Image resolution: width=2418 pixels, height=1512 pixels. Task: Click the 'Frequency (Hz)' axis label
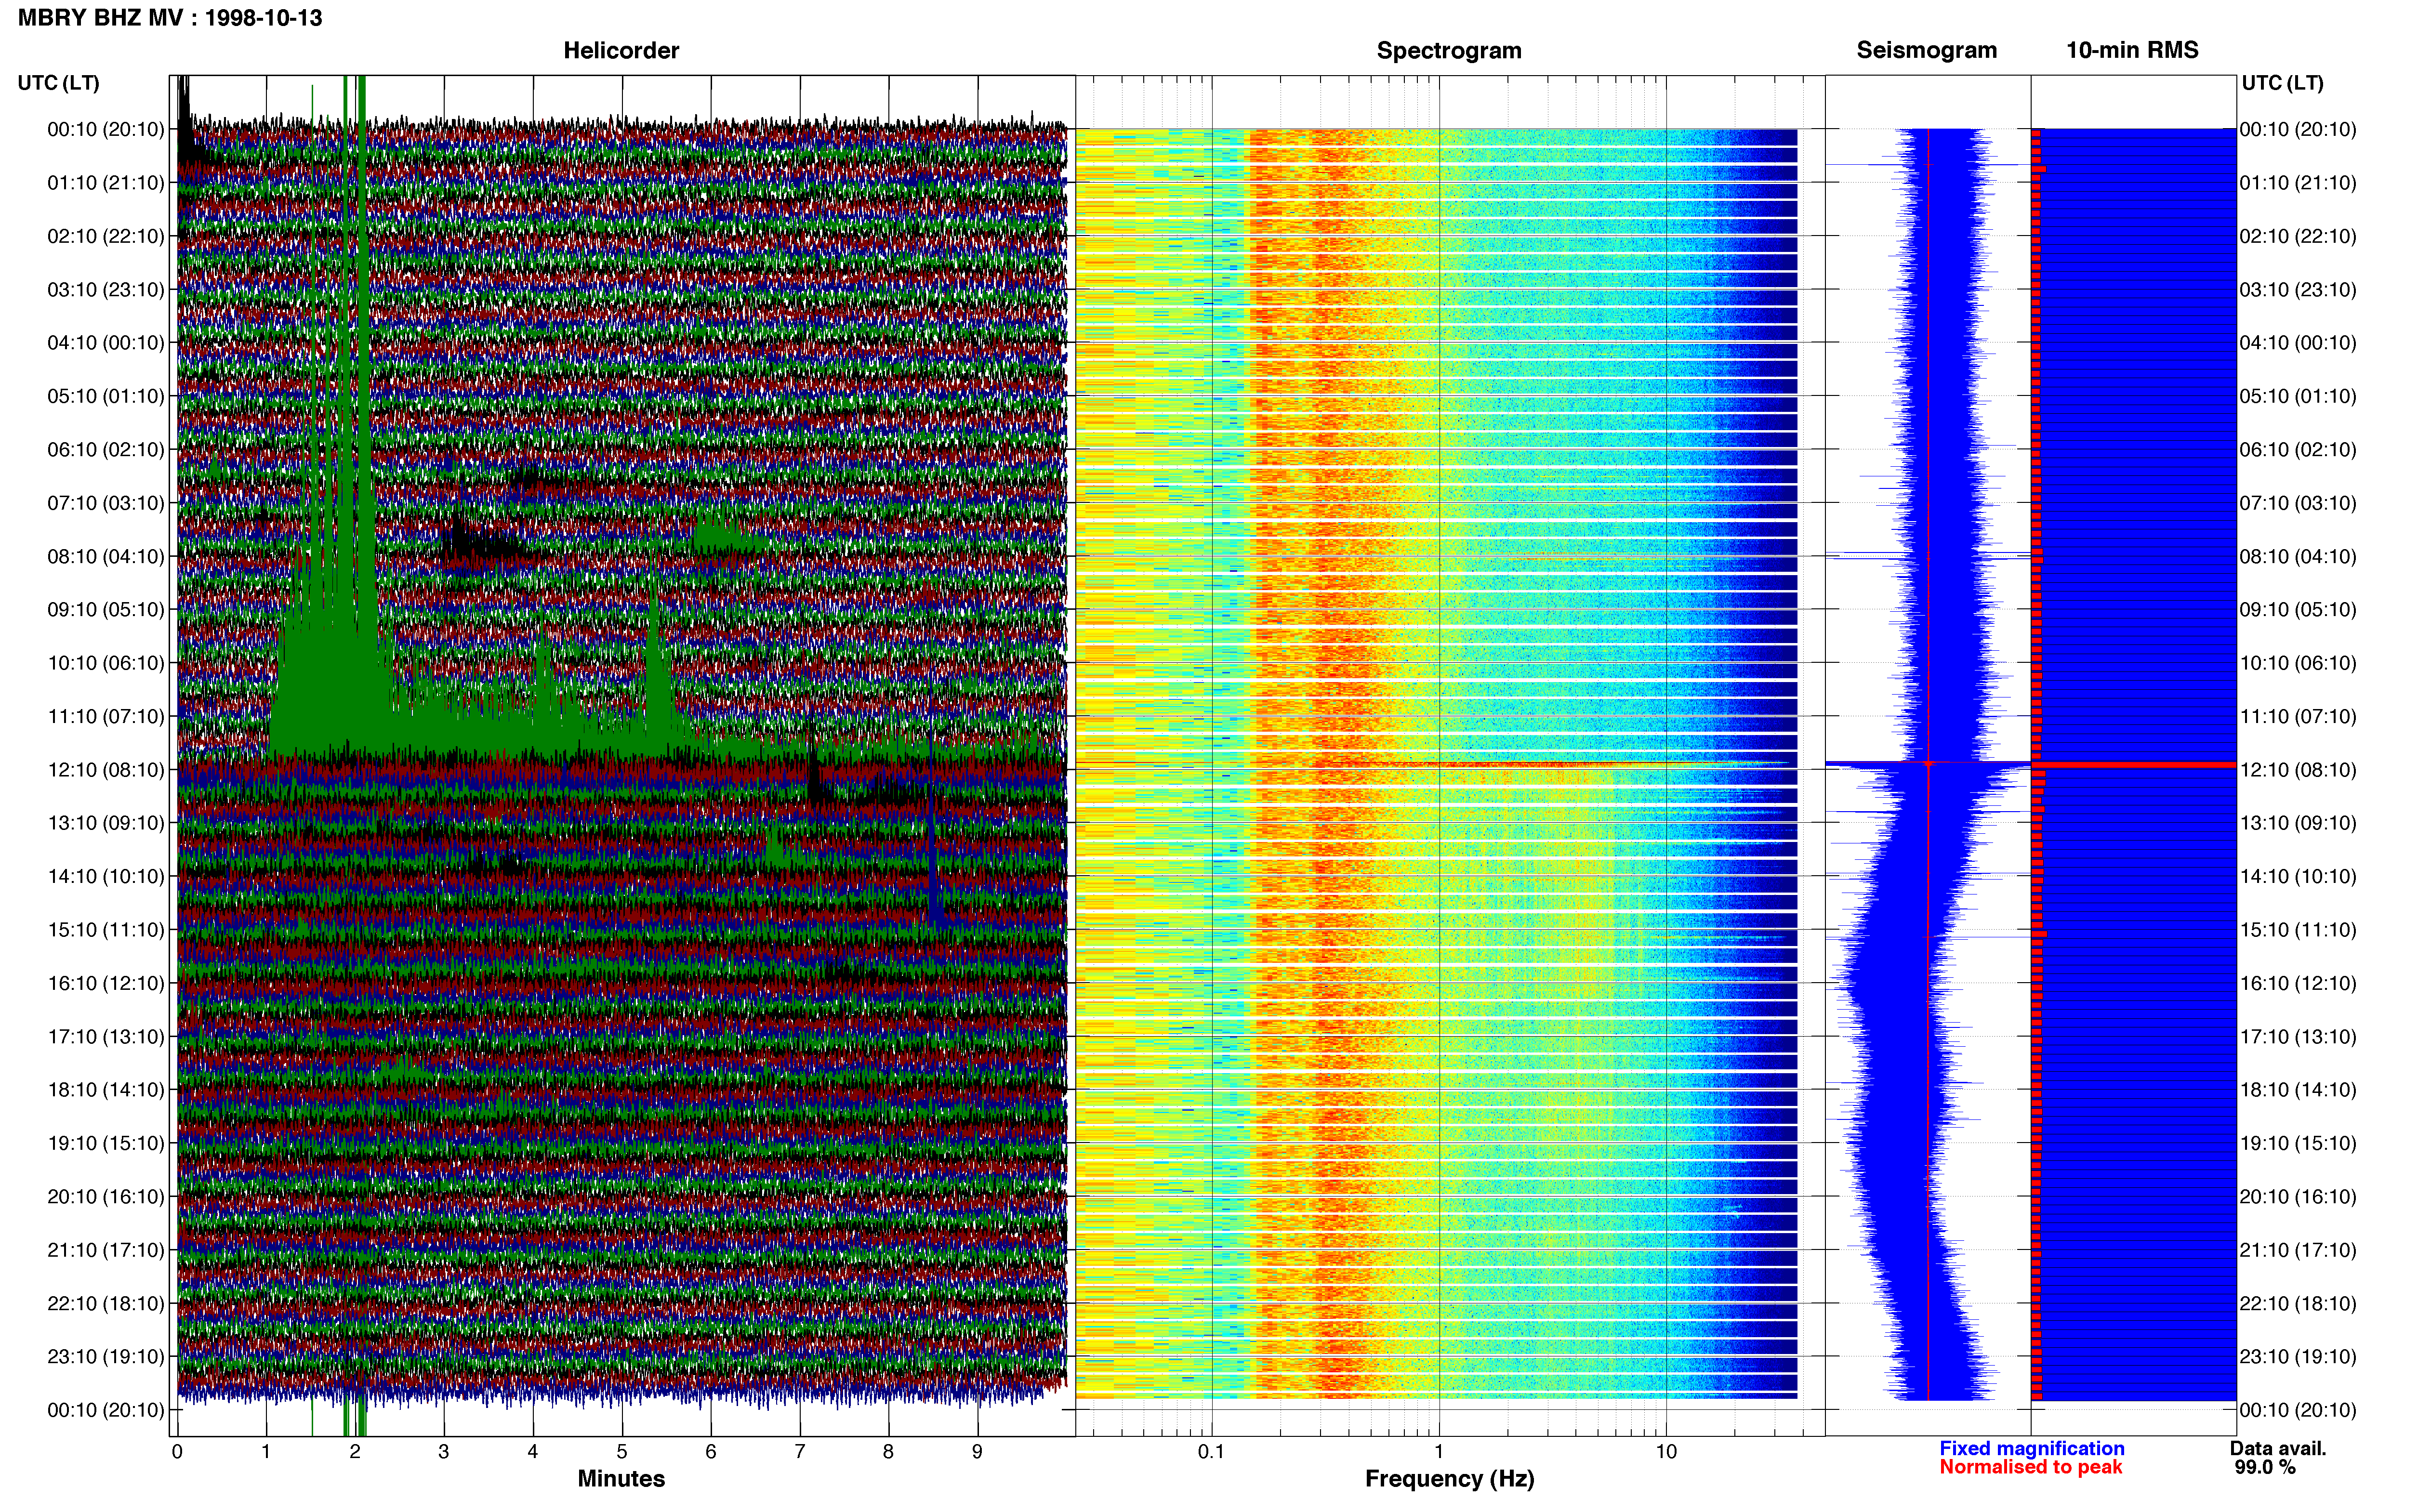click(x=1449, y=1479)
